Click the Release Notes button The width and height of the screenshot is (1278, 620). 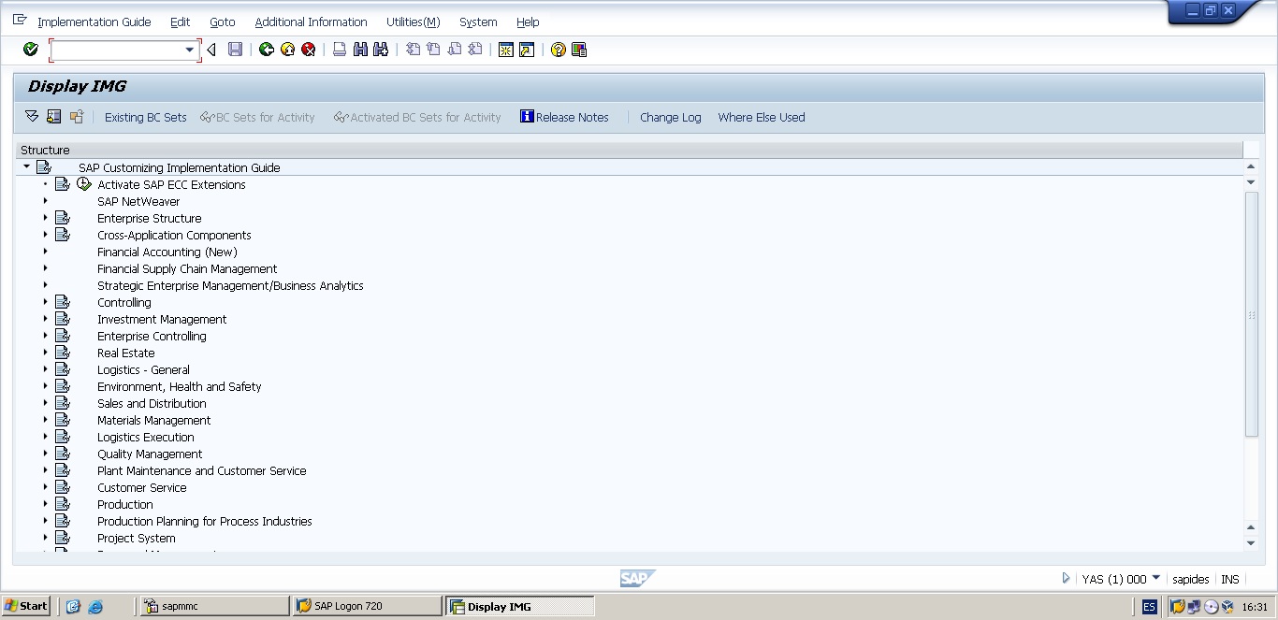[564, 117]
